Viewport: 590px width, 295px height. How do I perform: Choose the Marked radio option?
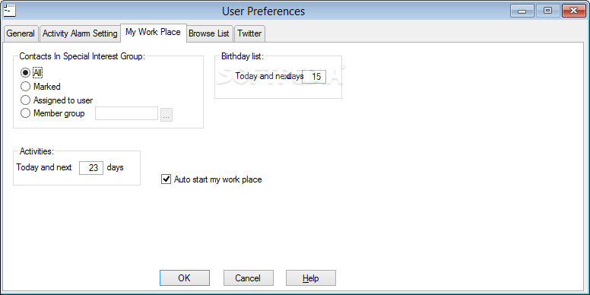click(25, 87)
